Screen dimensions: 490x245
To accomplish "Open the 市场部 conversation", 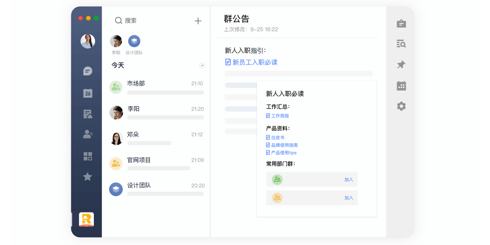I will [x=156, y=87].
